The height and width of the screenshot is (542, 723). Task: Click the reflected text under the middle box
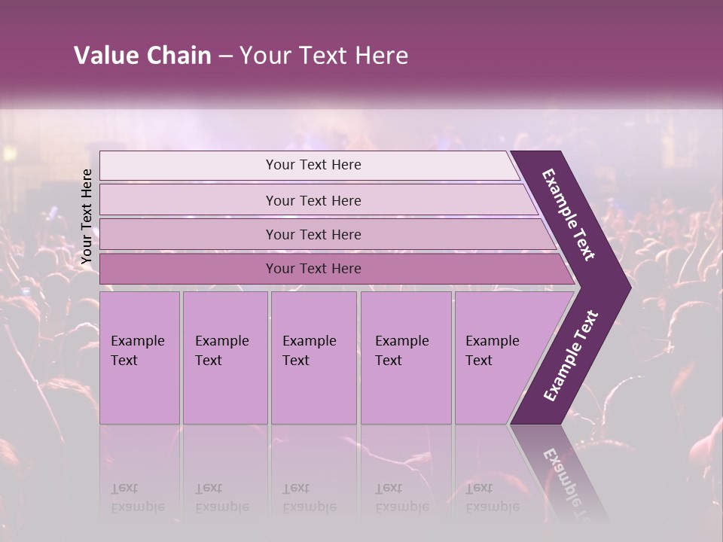point(309,498)
